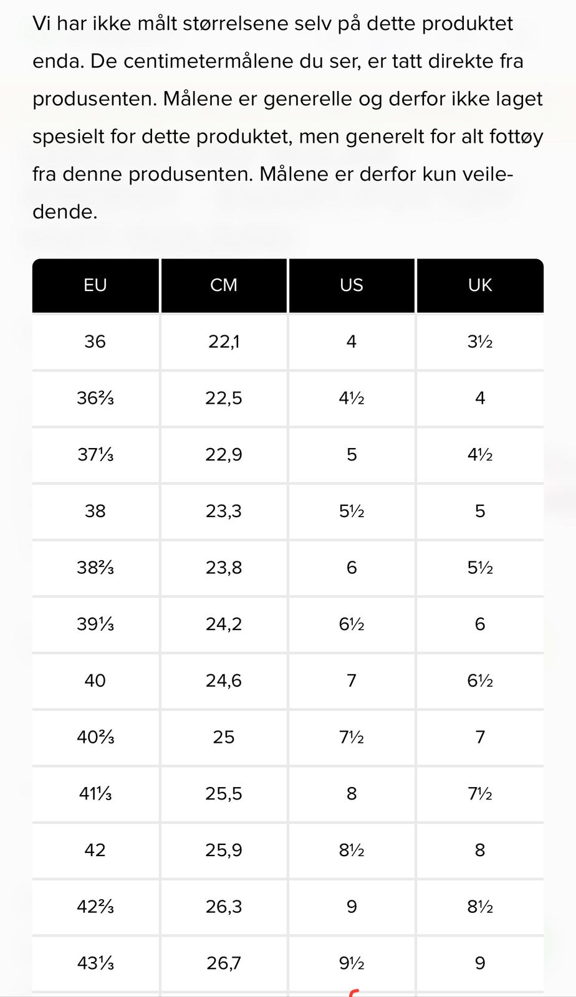Image resolution: width=576 pixels, height=997 pixels.
Task: Click the 26,3 centimeter value
Action: [x=224, y=907]
